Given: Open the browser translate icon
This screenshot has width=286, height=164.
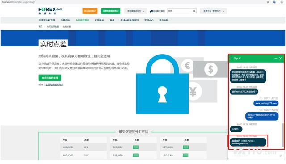Looking at the screenshot, I should point(274,2).
